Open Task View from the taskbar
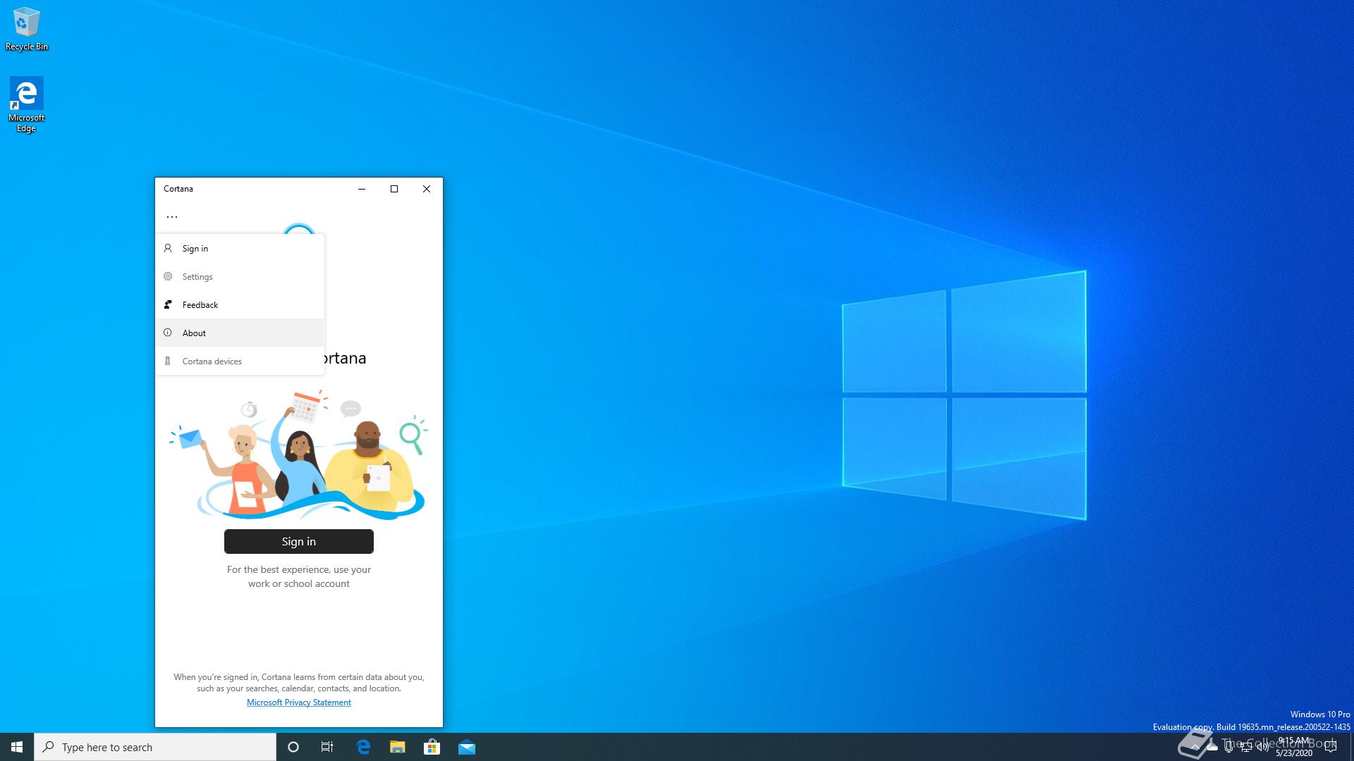Viewport: 1354px width, 761px height. [327, 747]
